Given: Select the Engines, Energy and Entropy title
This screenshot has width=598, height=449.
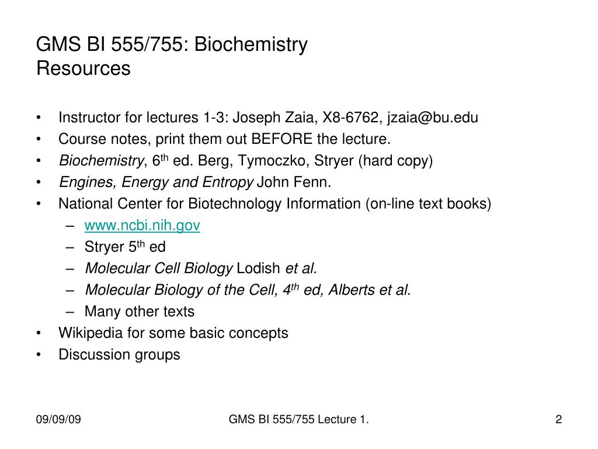Looking at the screenshot, I should (x=156, y=182).
